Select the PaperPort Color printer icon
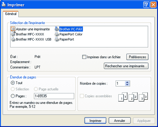Screen dimensions: 158x127 tap(57, 34)
